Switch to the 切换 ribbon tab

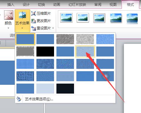click(41, 5)
